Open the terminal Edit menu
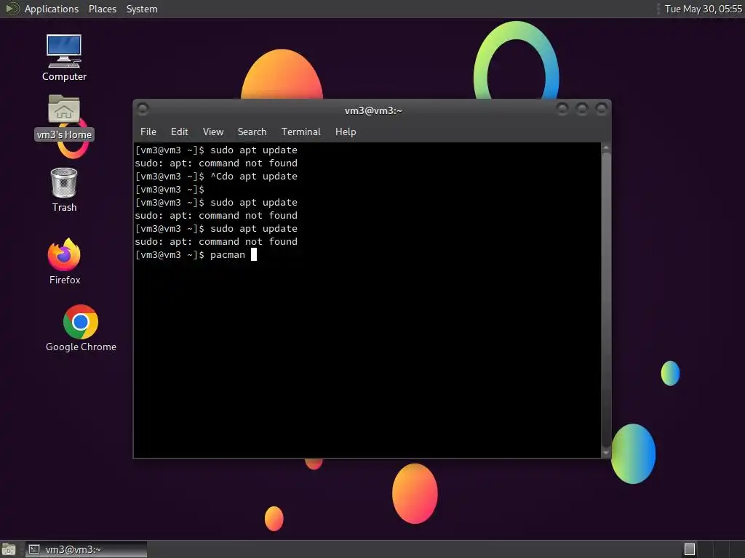 [179, 132]
